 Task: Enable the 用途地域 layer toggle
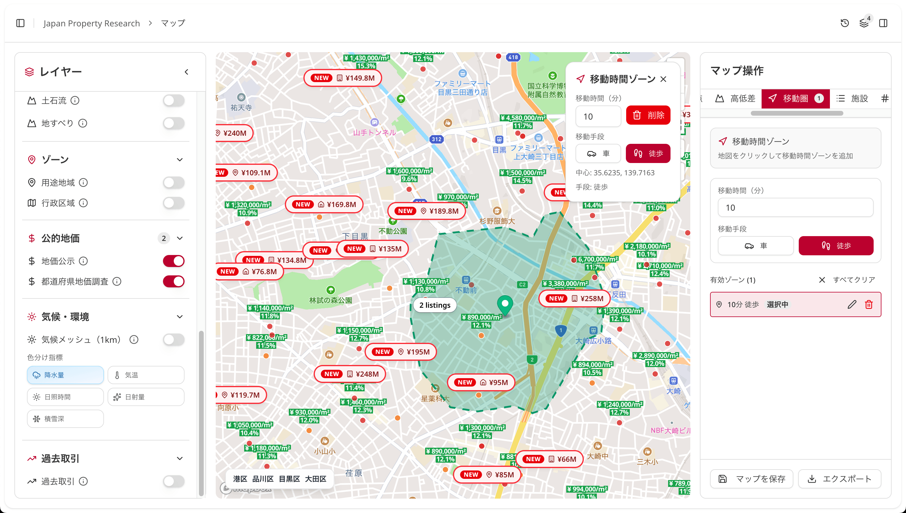coord(174,182)
